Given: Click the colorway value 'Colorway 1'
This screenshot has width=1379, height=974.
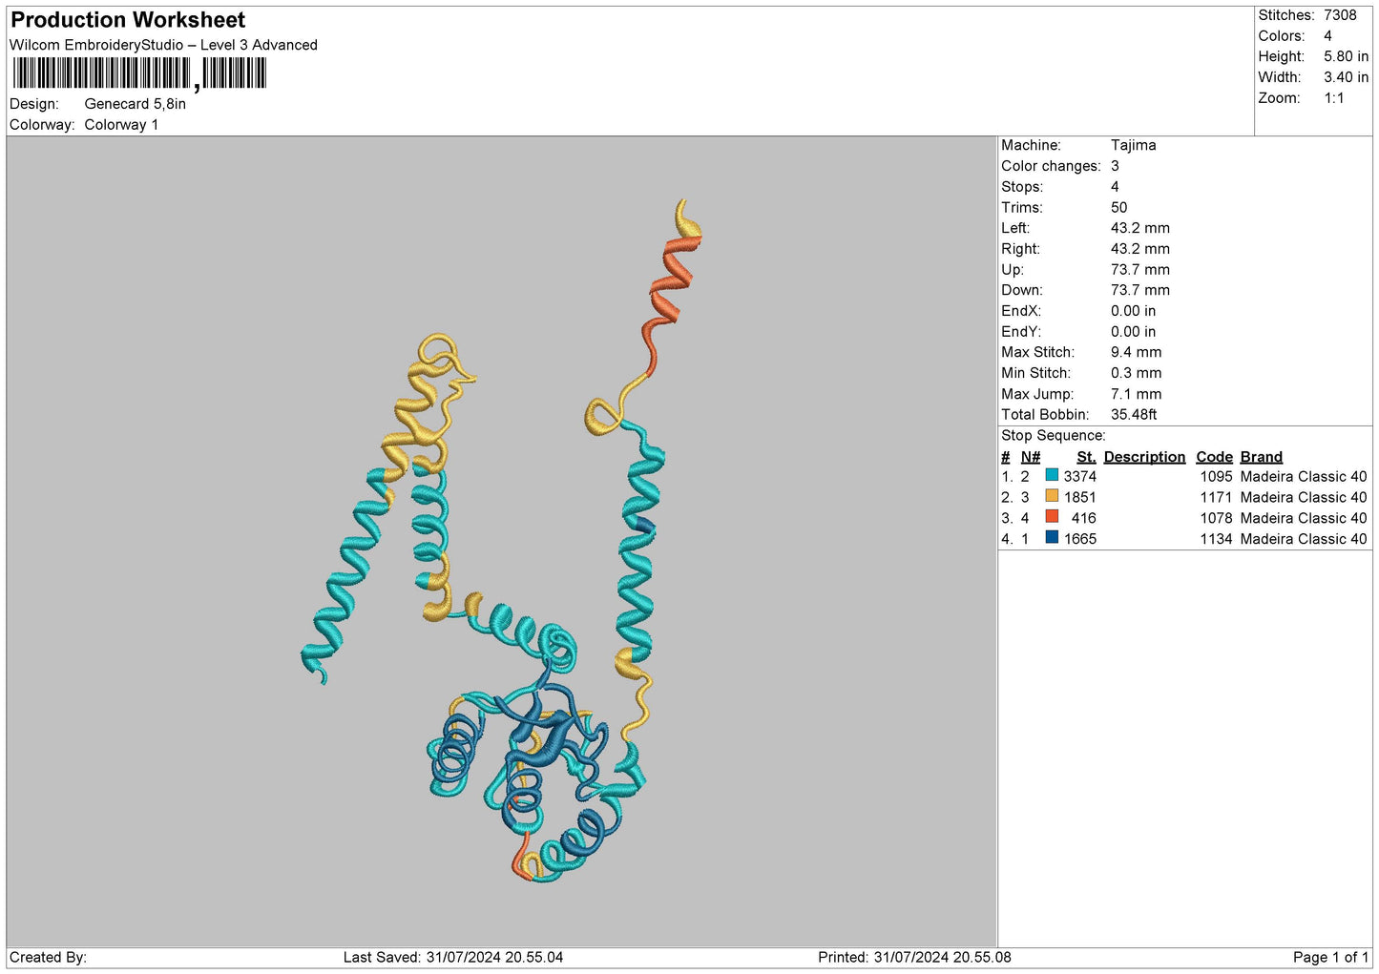Looking at the screenshot, I should (x=121, y=125).
